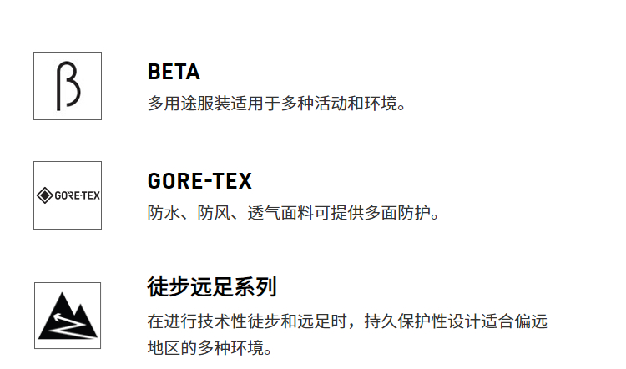Click the GORE-TEX wordmark inside the logo

[76, 196]
